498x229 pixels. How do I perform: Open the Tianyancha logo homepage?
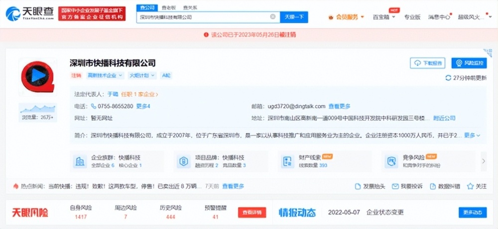click(30, 13)
